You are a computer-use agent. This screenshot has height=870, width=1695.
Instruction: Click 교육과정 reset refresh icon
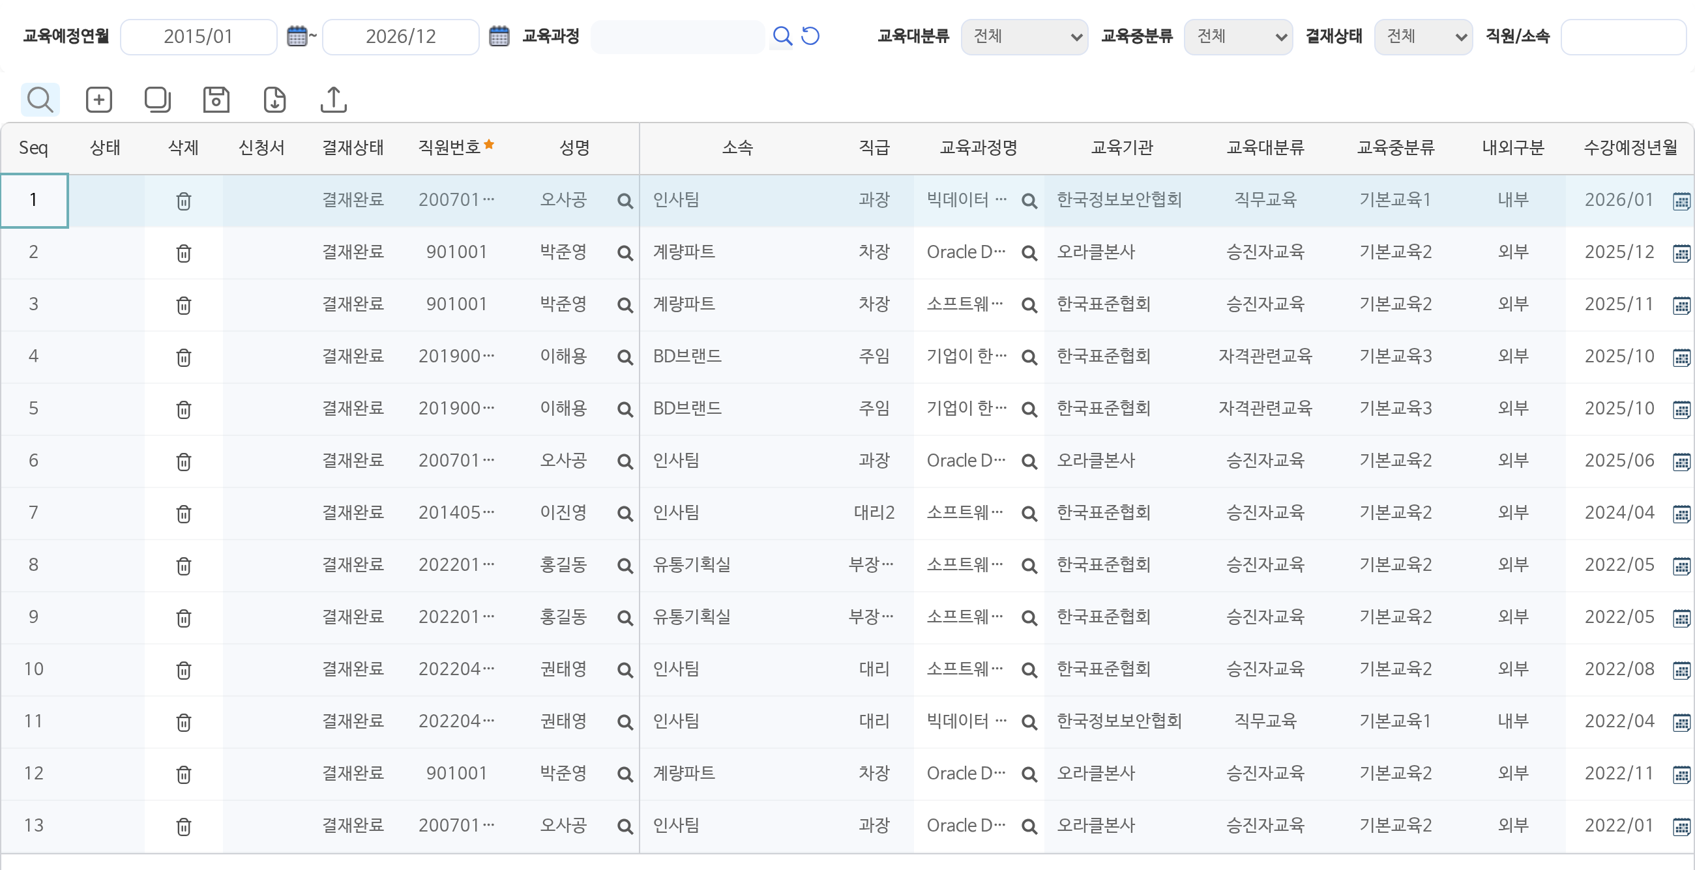[810, 36]
